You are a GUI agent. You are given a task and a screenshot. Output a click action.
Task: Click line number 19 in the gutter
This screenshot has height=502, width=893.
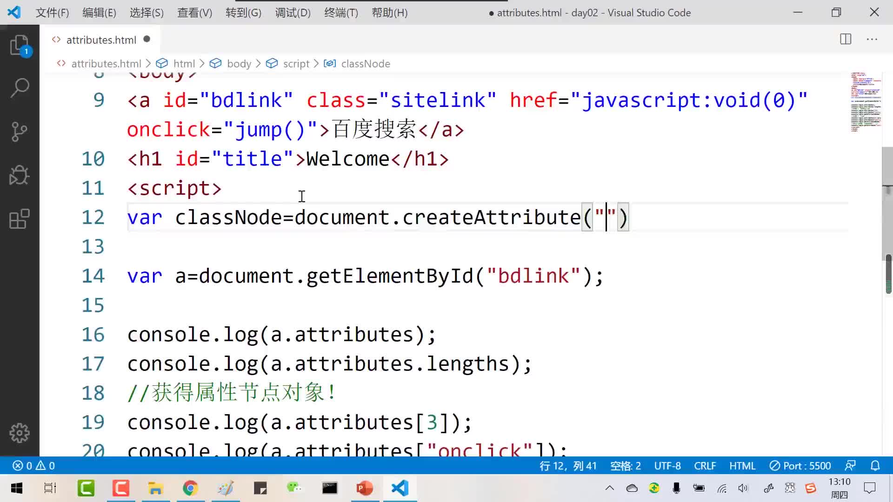click(x=93, y=423)
